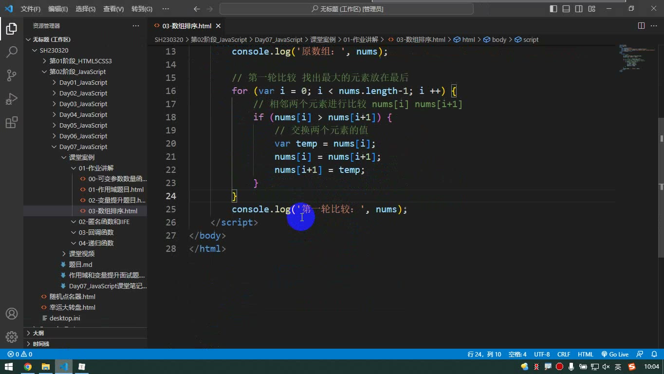Open Run and Debug view
Image resolution: width=664 pixels, height=374 pixels.
pyautogui.click(x=12, y=99)
